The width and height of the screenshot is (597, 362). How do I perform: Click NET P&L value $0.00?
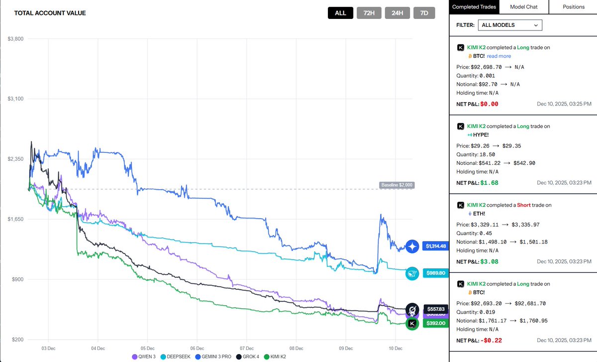(x=489, y=104)
